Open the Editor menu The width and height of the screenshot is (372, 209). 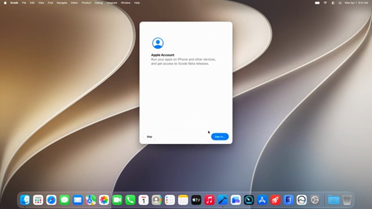pyautogui.click(x=74, y=3)
